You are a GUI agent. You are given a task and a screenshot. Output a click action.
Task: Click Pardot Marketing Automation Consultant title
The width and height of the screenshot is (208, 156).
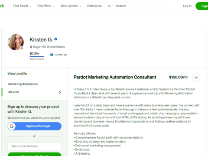[x=115, y=77]
